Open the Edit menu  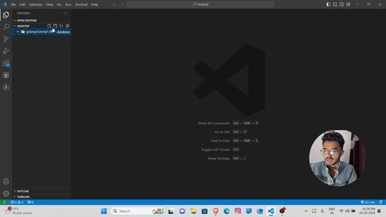click(22, 4)
